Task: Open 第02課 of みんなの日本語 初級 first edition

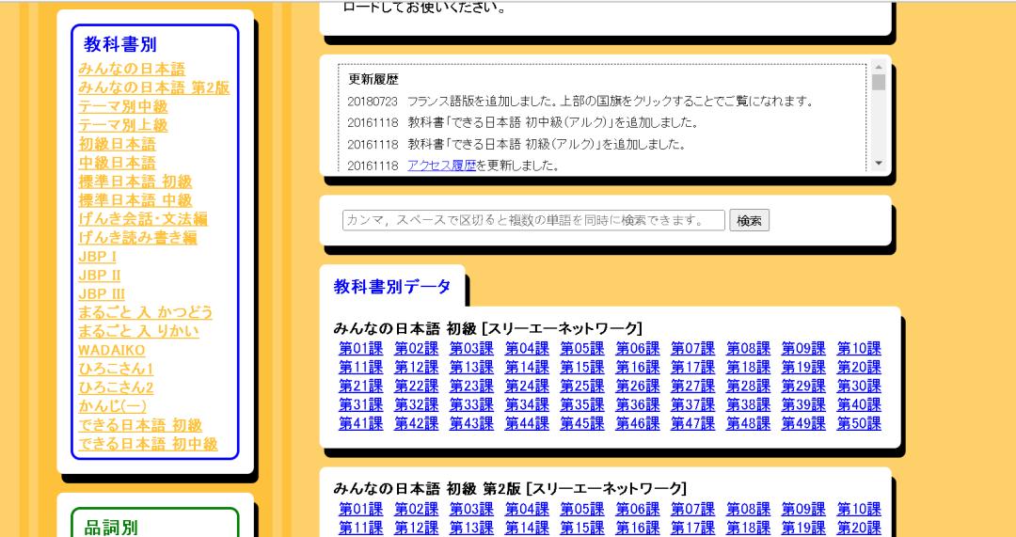Action: [416, 349]
